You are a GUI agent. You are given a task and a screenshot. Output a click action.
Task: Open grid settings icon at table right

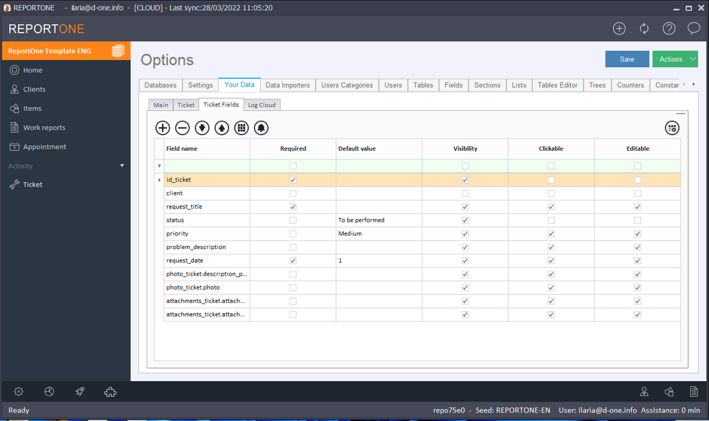(672, 128)
